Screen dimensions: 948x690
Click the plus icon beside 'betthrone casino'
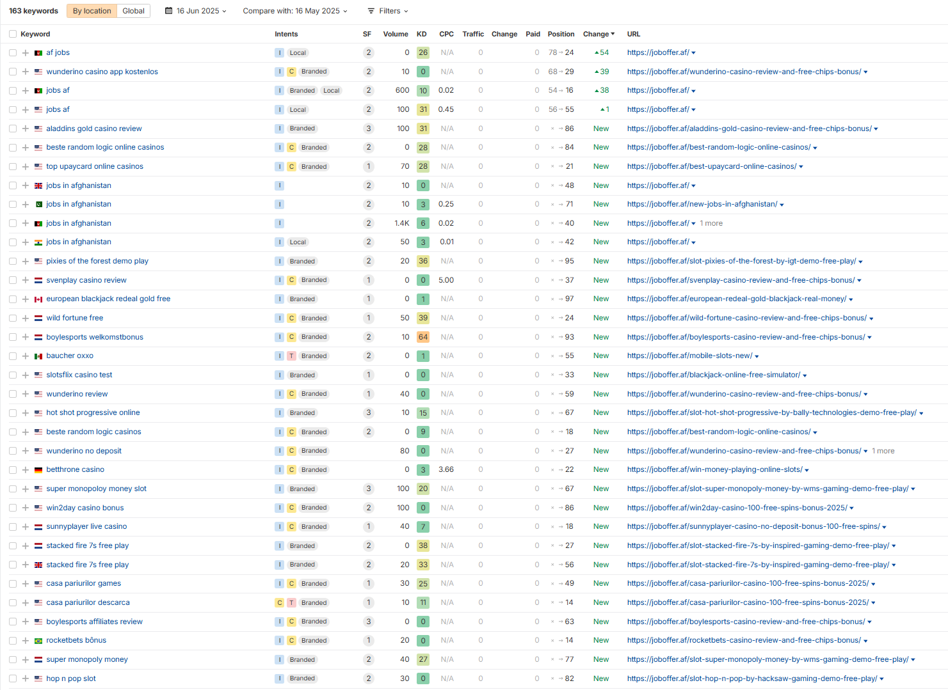pos(26,470)
